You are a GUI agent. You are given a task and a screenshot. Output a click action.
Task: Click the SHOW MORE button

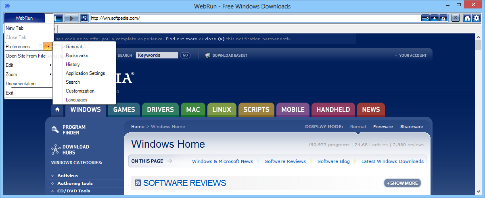click(x=402, y=183)
